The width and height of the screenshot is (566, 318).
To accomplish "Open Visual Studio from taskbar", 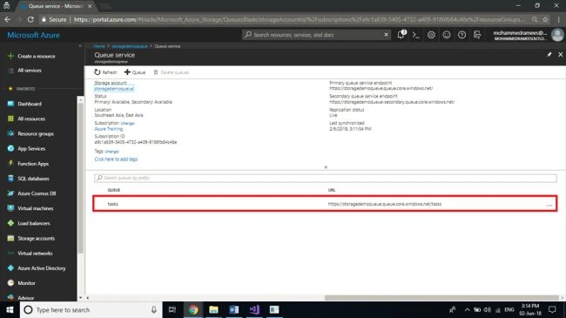I will click(254, 309).
